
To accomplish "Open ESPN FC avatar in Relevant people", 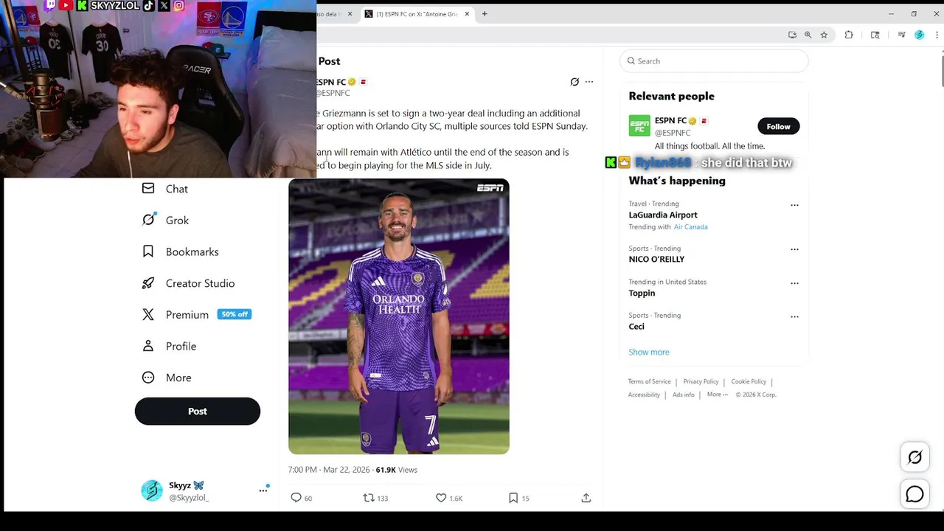I will (639, 125).
